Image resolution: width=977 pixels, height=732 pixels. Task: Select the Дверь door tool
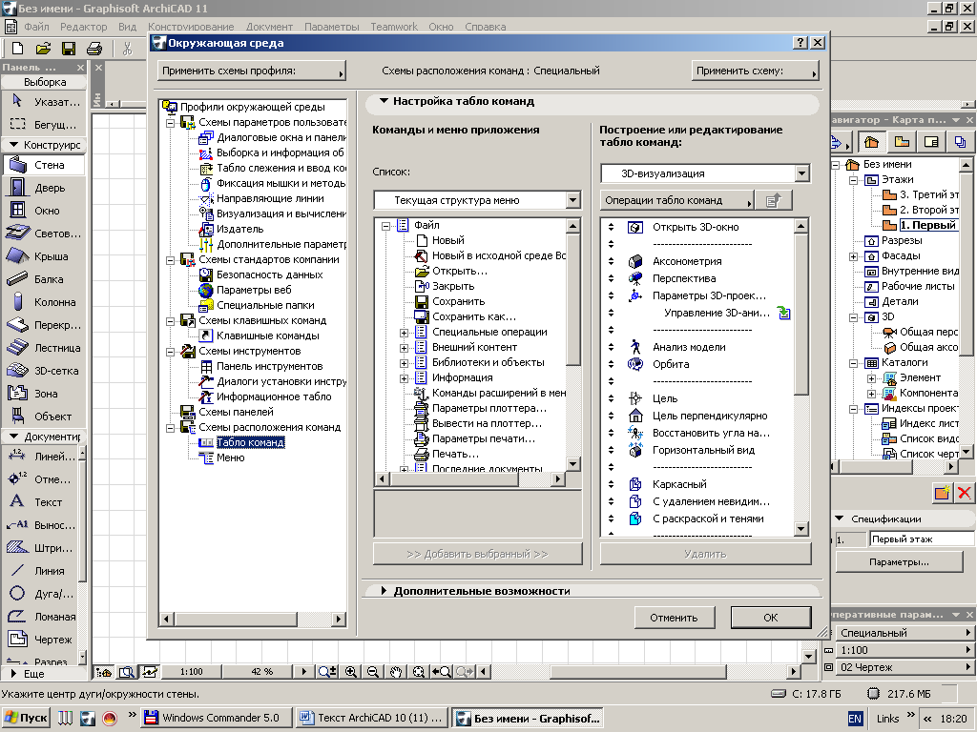pyautogui.click(x=43, y=188)
